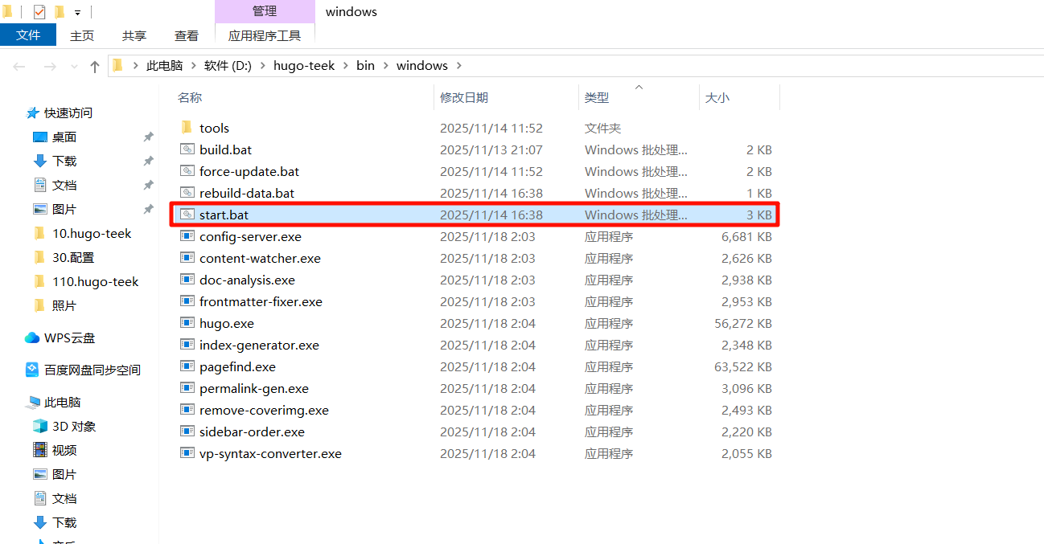Open the 文件 menu tab

[28, 35]
